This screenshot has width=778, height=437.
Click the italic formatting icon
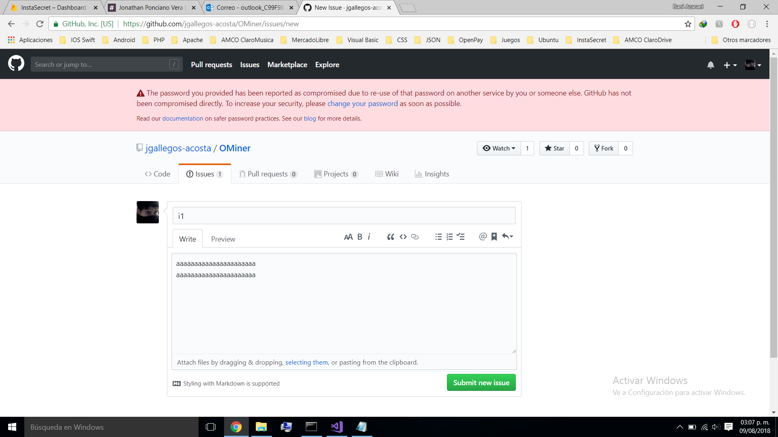369,237
